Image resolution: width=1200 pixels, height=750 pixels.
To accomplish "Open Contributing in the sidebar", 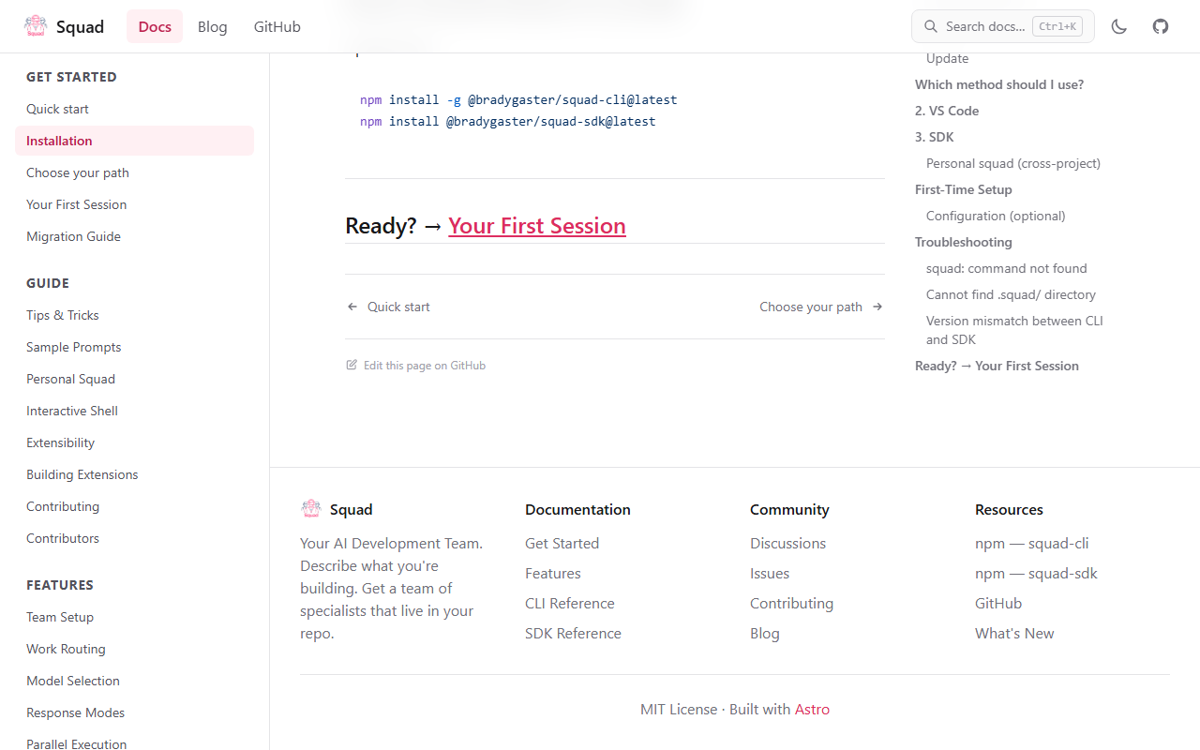I will point(134,506).
